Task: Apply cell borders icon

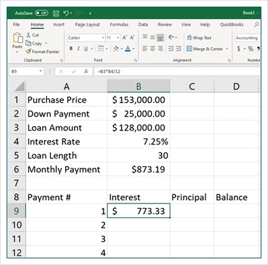Action: 101,49
